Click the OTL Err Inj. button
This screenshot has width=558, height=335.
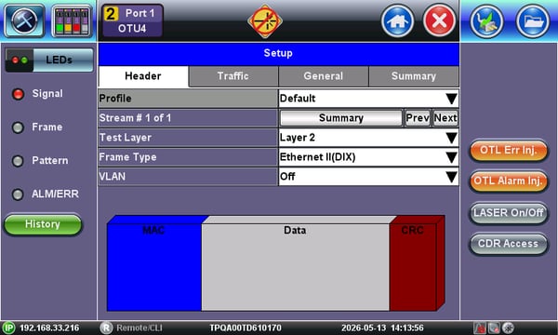pyautogui.click(x=508, y=151)
